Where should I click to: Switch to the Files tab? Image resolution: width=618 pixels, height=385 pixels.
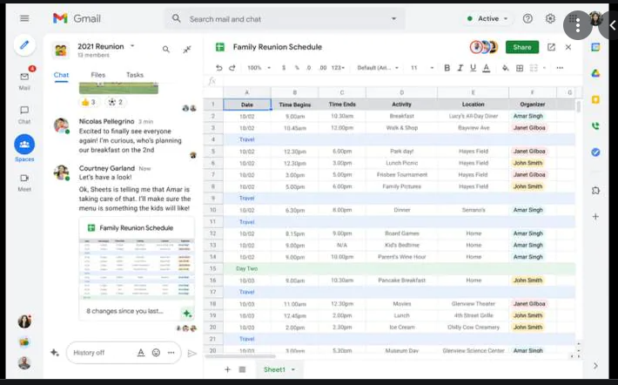[x=98, y=76]
